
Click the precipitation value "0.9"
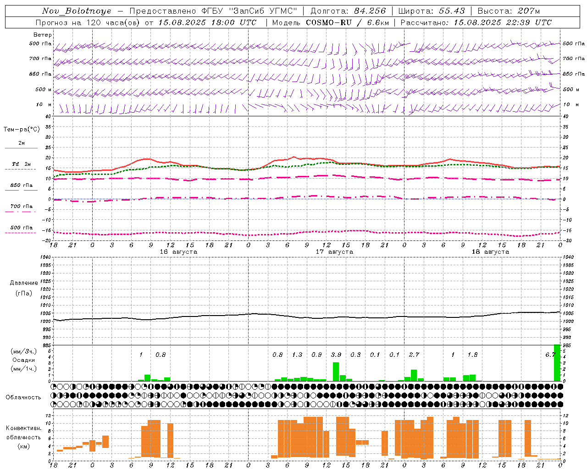316,354
